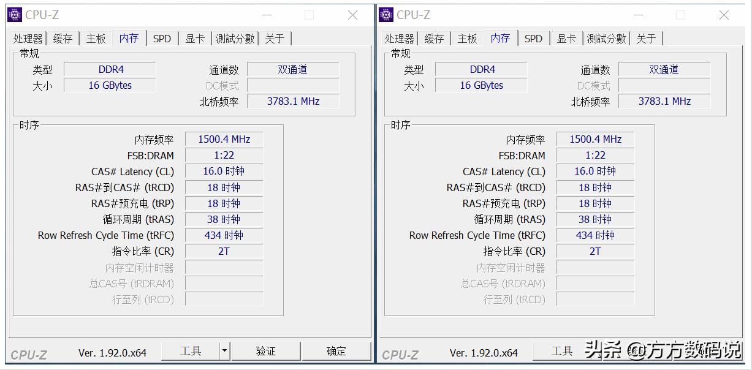Open the 工具 dropdown arrow in the left window
The height and width of the screenshot is (370, 752).
(223, 352)
